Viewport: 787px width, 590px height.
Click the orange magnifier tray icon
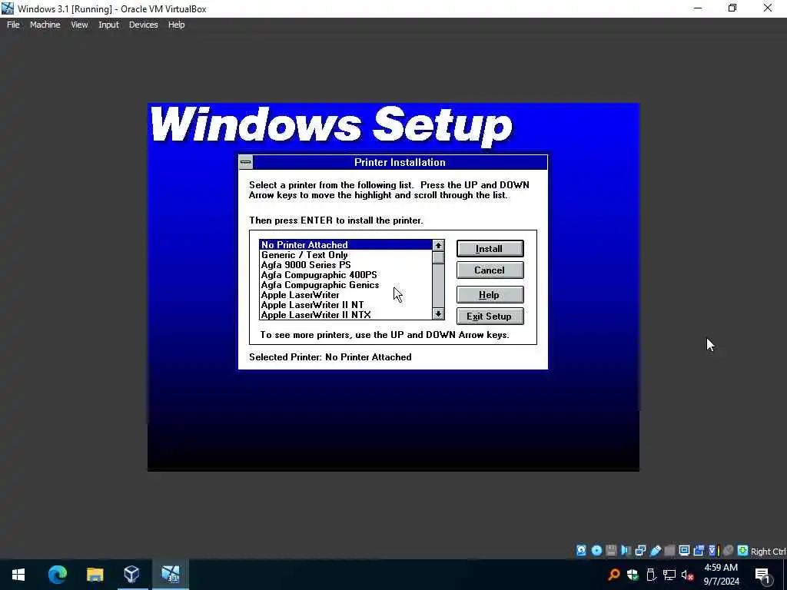[613, 575]
